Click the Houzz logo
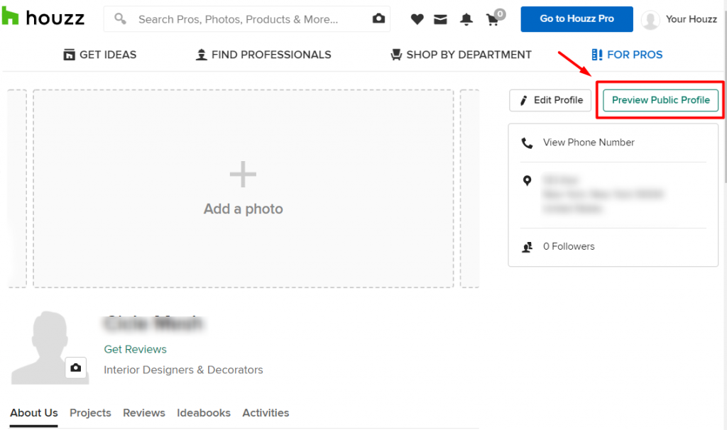 44,18
